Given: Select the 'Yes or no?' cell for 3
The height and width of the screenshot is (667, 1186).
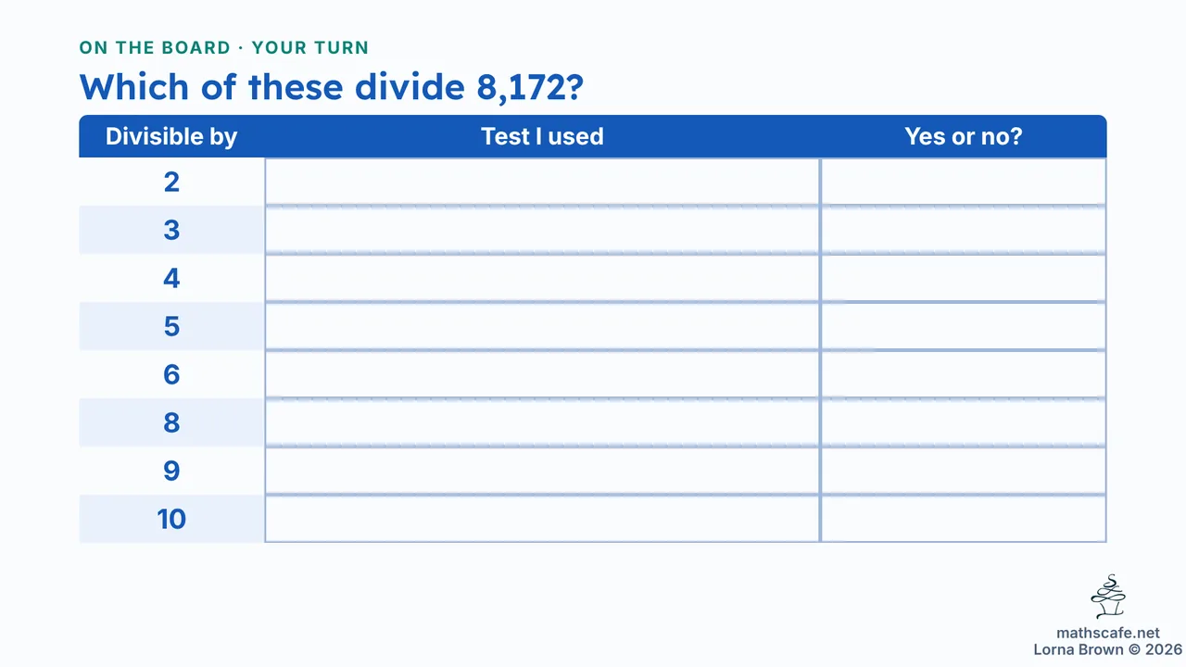Looking at the screenshot, I should click(963, 230).
